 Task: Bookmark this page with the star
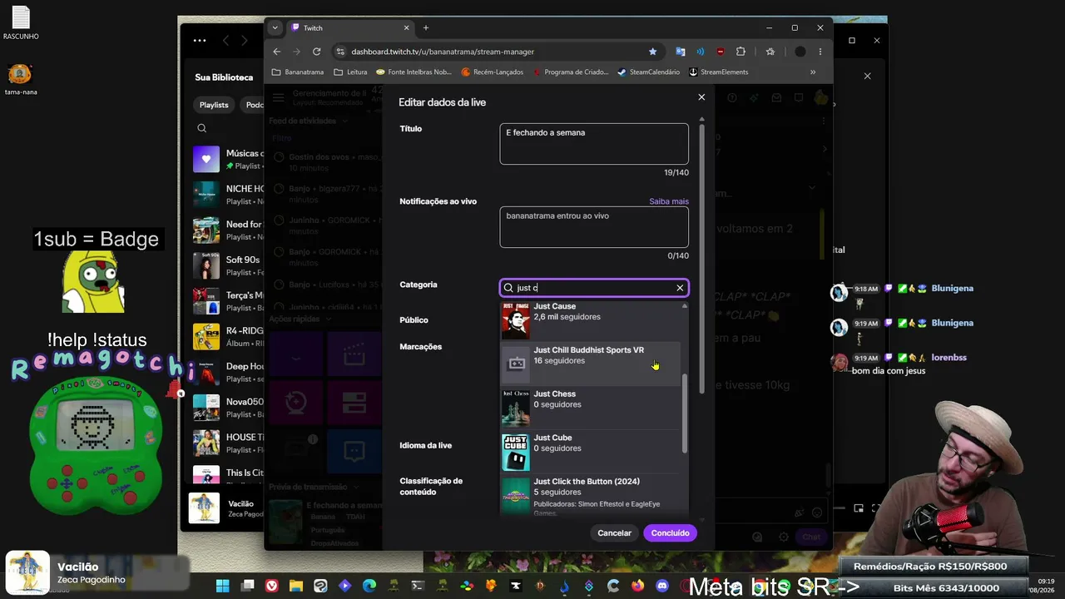[652, 52]
